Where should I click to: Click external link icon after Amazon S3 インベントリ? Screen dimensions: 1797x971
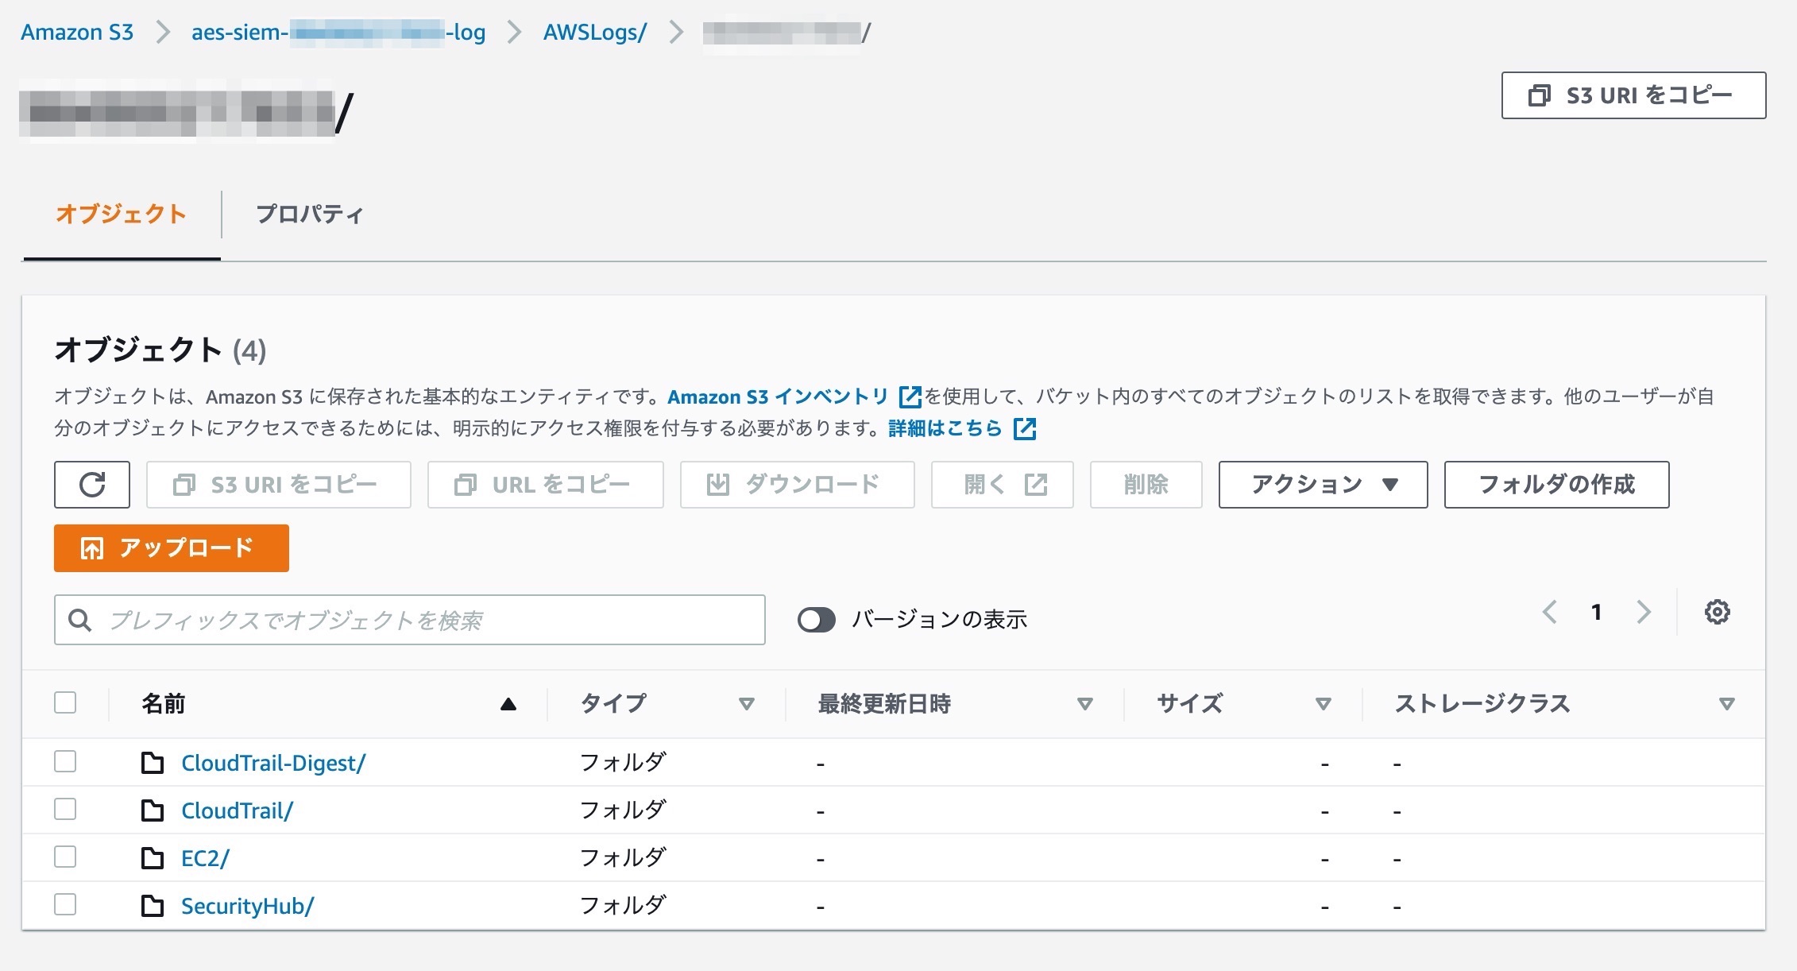(910, 396)
